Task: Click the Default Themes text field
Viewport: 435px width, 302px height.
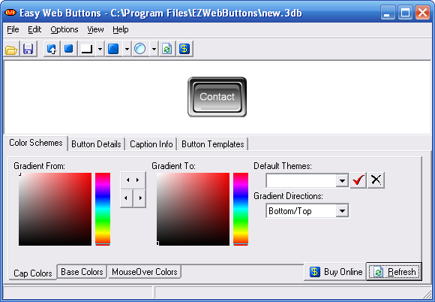Action: [x=301, y=181]
